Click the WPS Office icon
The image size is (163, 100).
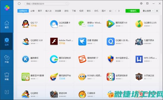(139, 59)
